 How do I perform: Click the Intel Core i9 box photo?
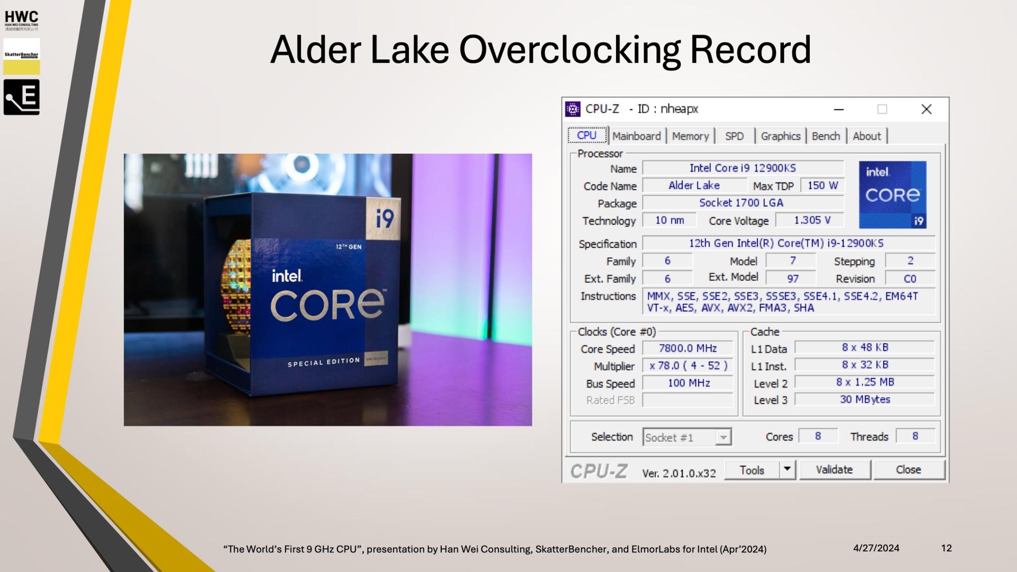point(328,290)
